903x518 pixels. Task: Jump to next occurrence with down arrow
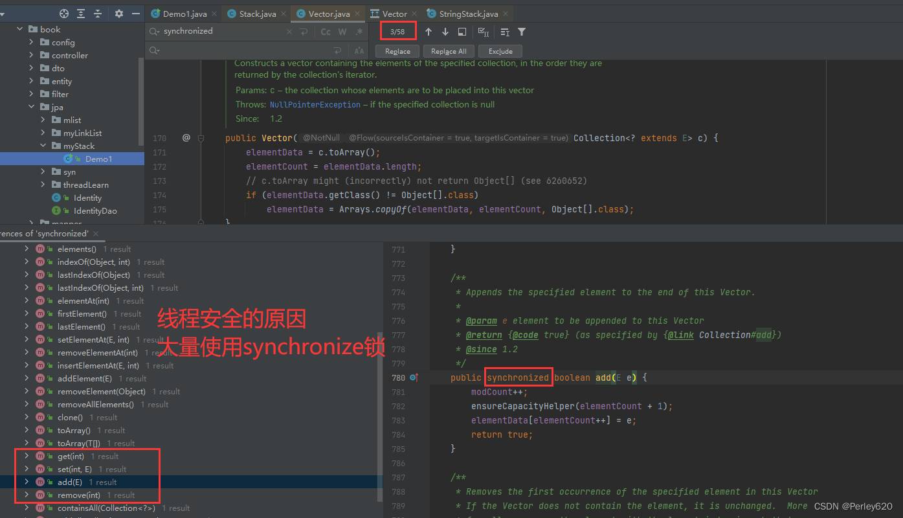(x=445, y=32)
